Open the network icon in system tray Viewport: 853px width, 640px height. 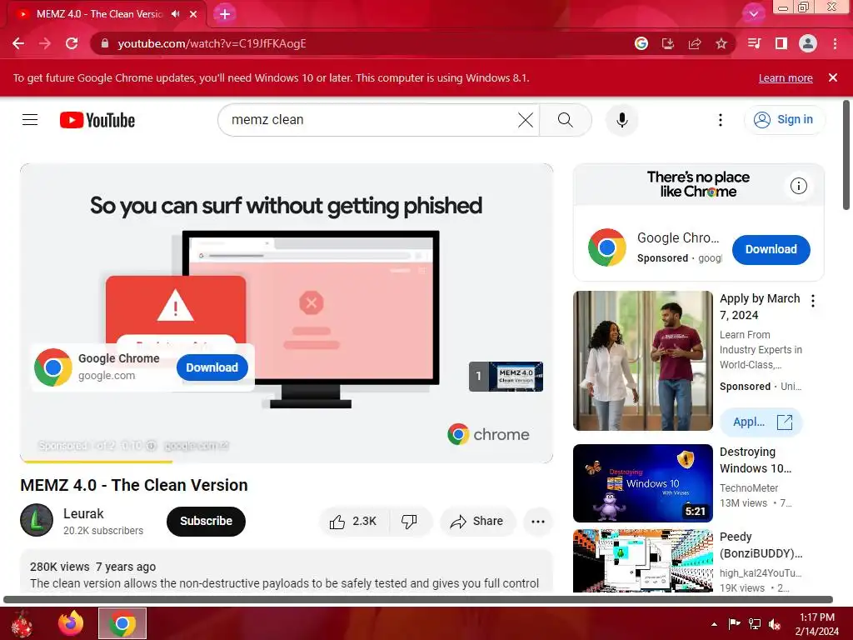click(755, 623)
